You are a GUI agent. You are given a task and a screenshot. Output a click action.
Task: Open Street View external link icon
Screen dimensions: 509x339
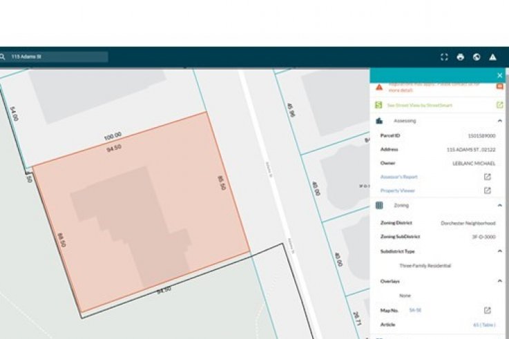pos(499,105)
